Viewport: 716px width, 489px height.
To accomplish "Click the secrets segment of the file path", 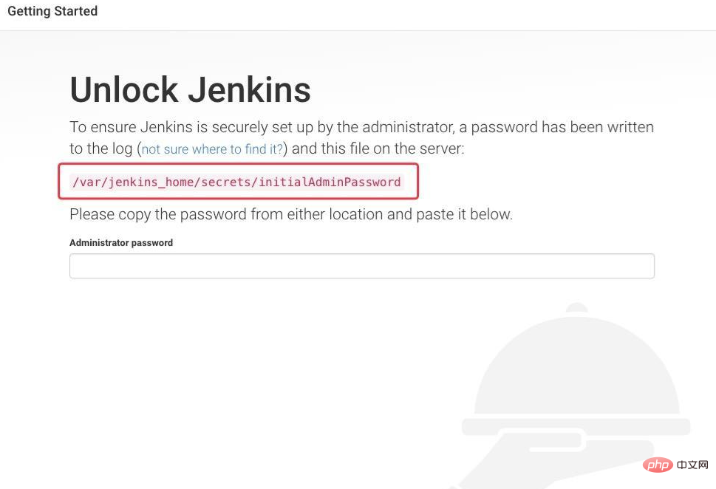I will pos(226,182).
